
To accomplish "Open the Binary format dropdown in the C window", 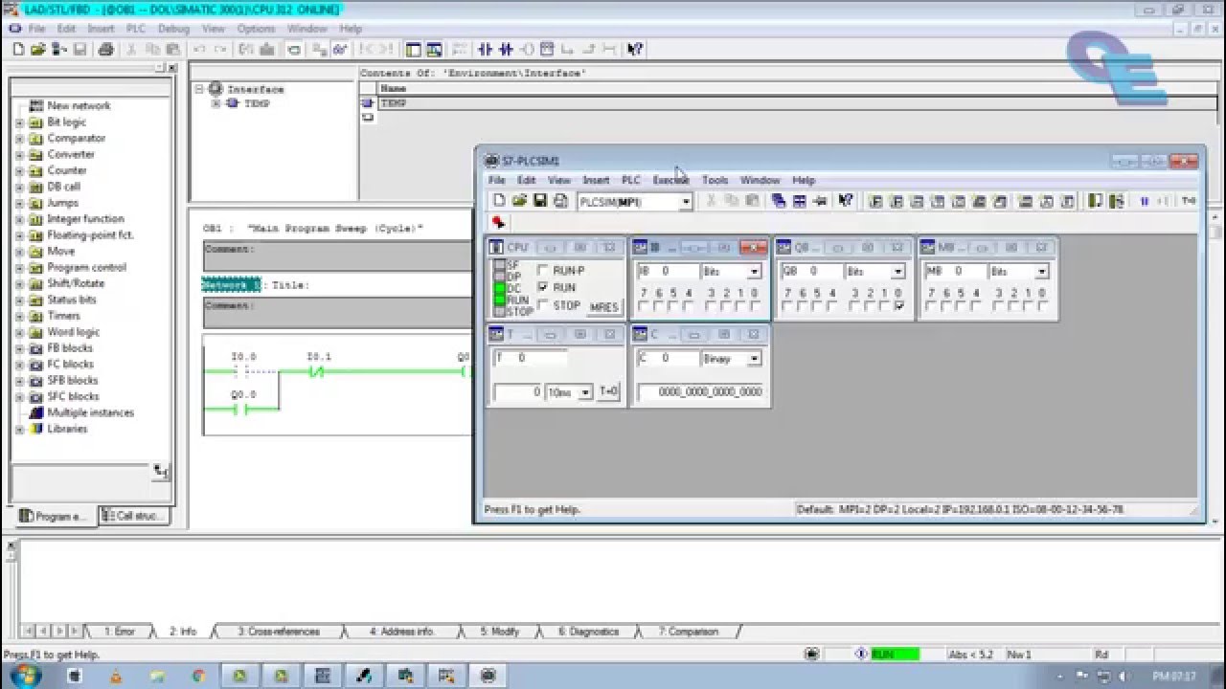I will click(x=755, y=359).
